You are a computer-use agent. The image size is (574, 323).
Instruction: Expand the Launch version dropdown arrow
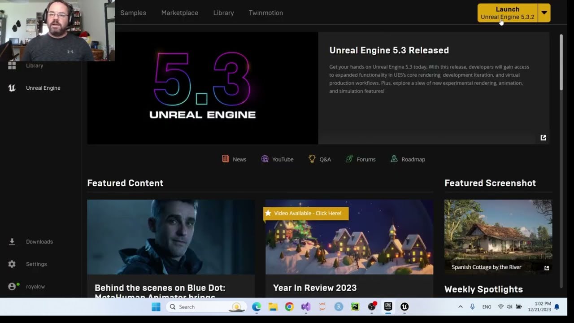click(x=544, y=13)
